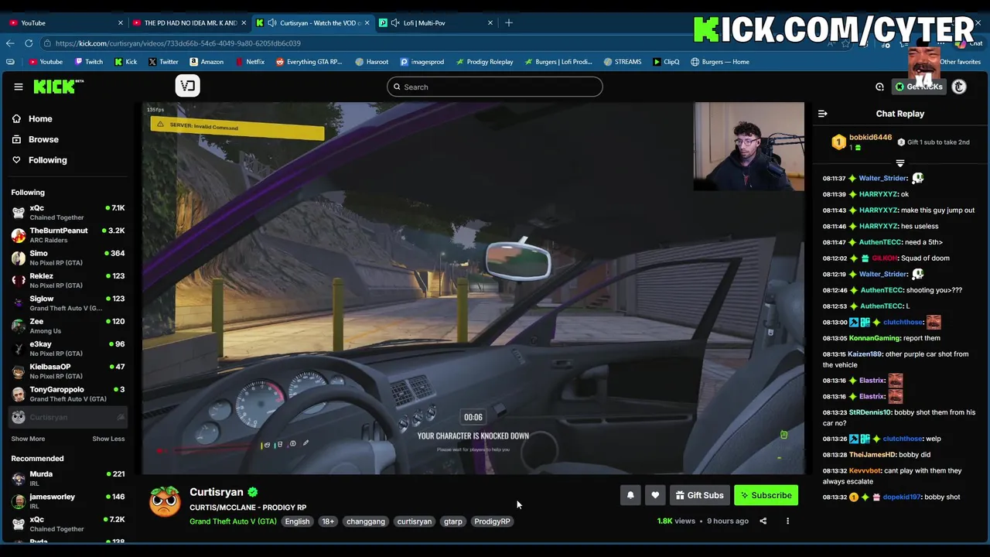990x557 pixels.
Task: Open Zee's Among Us stream
Action: tap(68, 326)
